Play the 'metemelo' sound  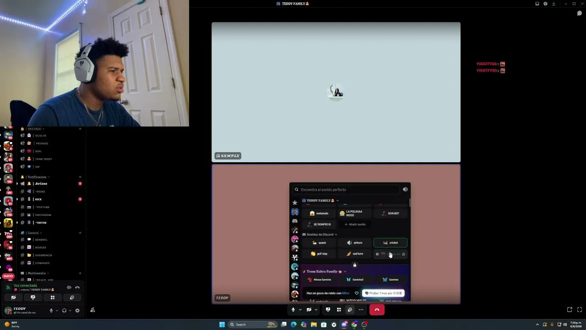click(x=319, y=214)
